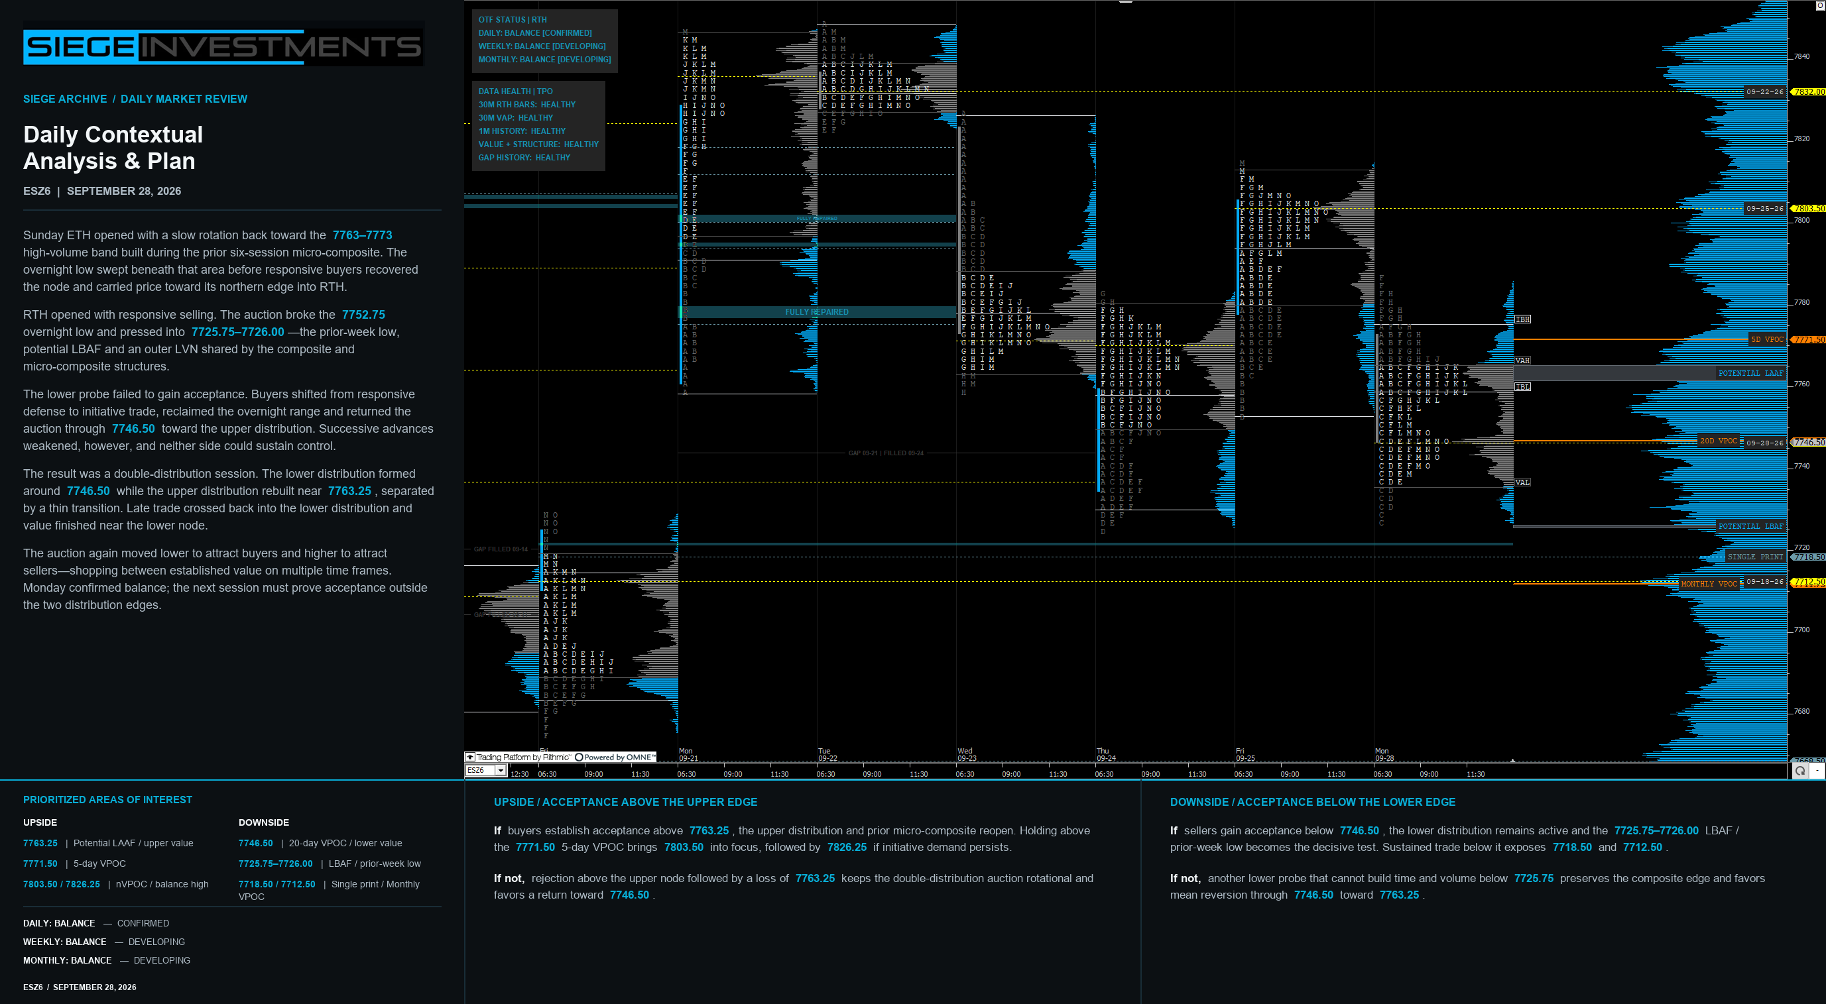Screen dimensions: 1826x1004
Task: Click the SIEGE ARCHIVE breadcrumb link
Action: (65, 99)
